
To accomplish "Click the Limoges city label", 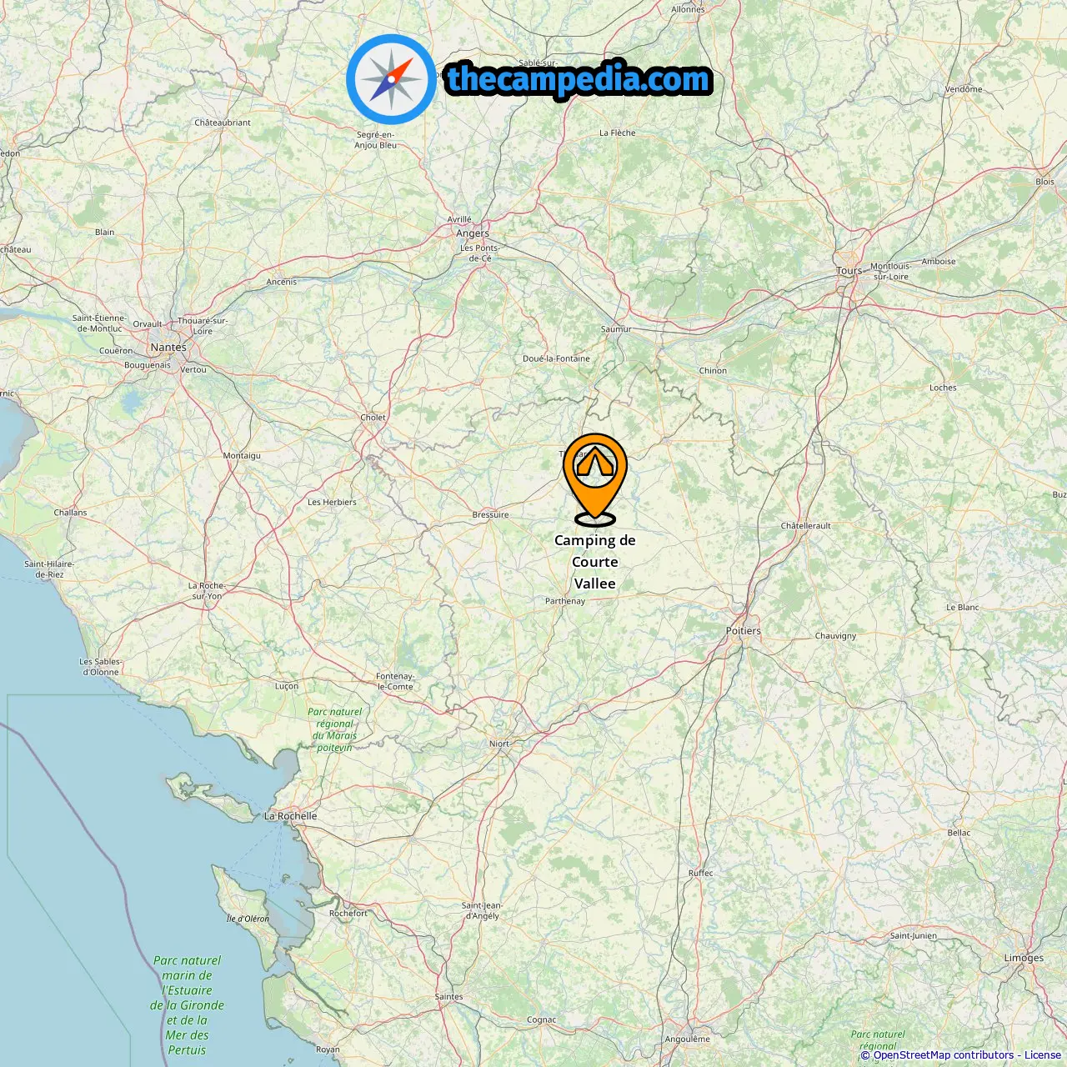I will tap(1024, 958).
